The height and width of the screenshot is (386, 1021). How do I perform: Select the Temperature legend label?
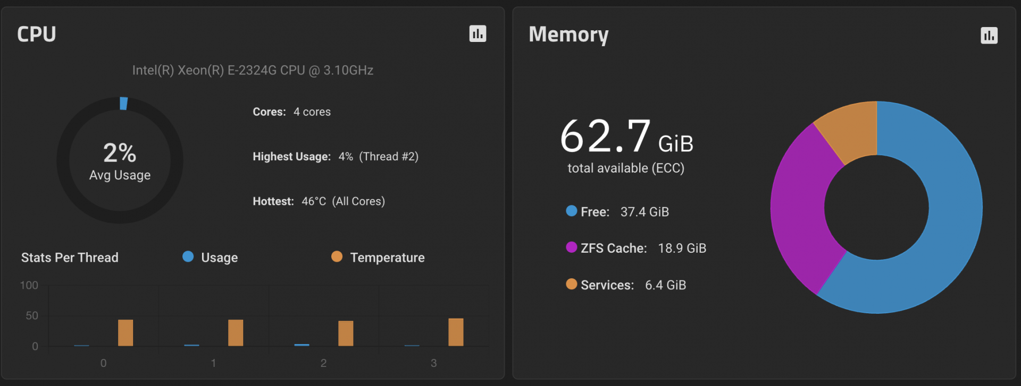pos(387,258)
